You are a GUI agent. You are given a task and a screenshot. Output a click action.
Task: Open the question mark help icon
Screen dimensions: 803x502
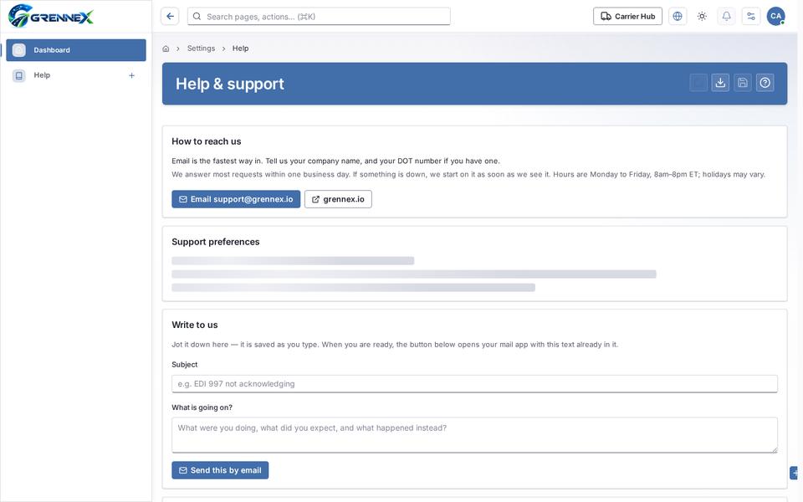pos(765,83)
